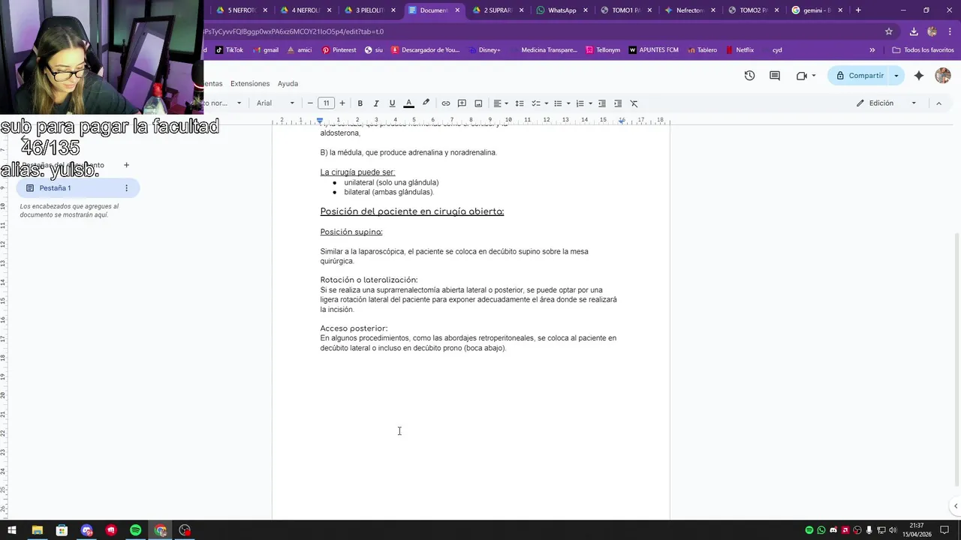
Task: Add a new document tab with plus
Action: click(x=126, y=165)
